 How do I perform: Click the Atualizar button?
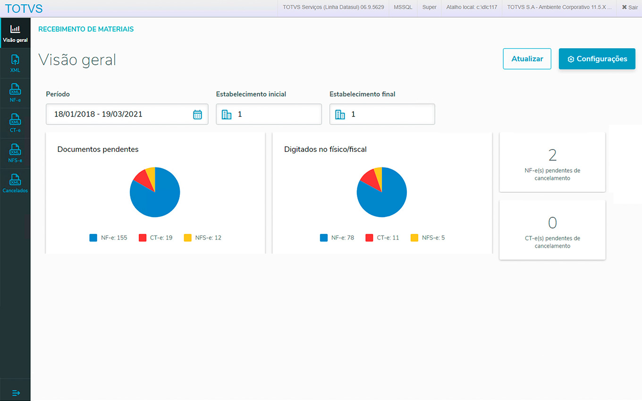click(x=527, y=59)
